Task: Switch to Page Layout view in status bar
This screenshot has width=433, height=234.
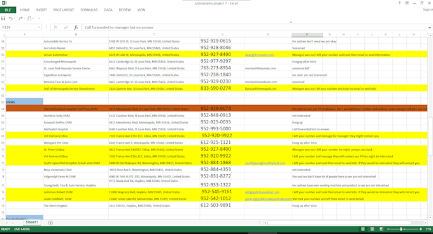Action: pos(372,229)
